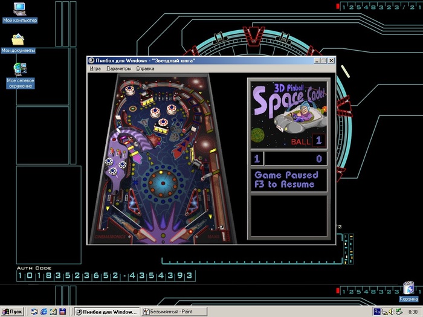This screenshot has height=317, width=423.
Task: Click the tray clock showing 8:30
Action: 413,312
